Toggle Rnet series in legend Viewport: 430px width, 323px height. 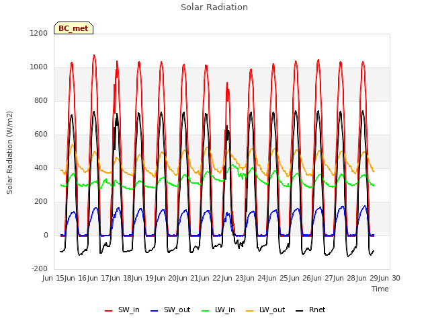310,310
